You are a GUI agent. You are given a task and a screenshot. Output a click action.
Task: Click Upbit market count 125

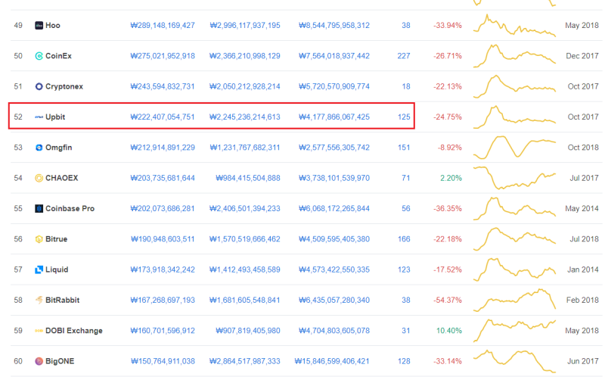404,117
